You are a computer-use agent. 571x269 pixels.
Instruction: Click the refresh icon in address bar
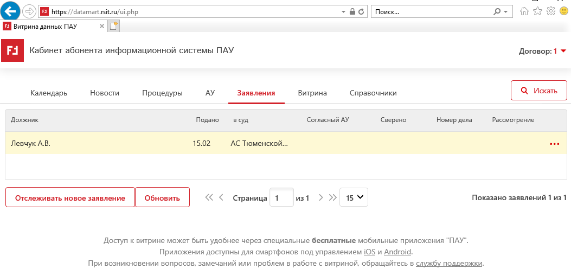(362, 11)
